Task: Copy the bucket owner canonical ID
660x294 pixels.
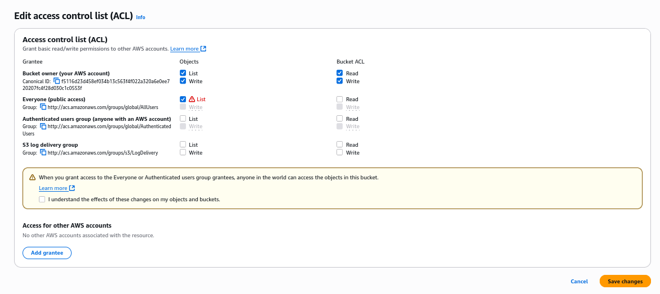Action: (57, 80)
